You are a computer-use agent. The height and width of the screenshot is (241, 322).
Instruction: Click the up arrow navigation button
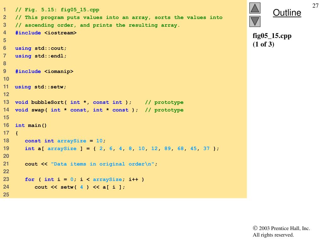click(255, 8)
